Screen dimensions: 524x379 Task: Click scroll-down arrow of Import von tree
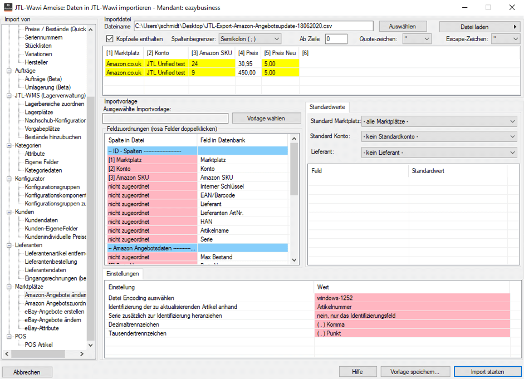91,345
